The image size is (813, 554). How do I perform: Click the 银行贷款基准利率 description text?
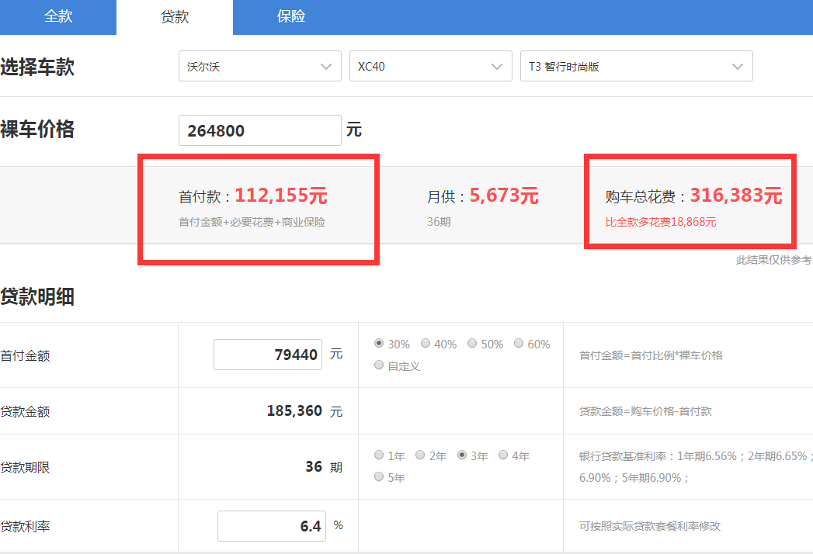pos(696,466)
